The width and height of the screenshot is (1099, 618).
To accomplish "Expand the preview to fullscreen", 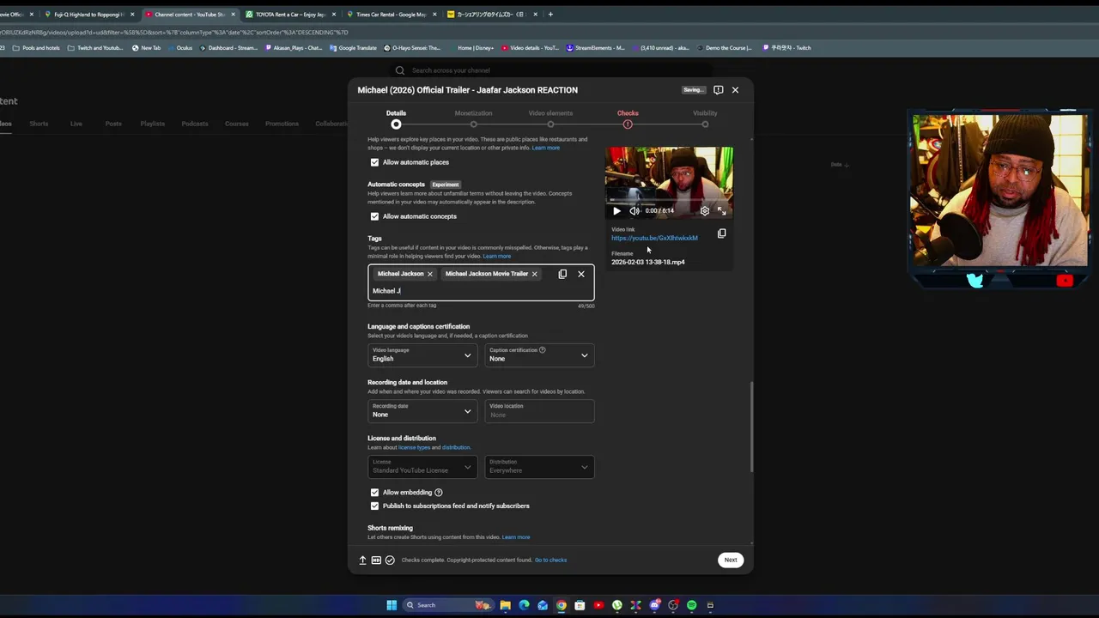I will tap(721, 210).
